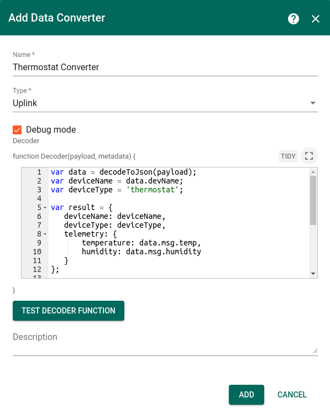Open the help question mark icon
This screenshot has height=408, width=330.
point(294,19)
